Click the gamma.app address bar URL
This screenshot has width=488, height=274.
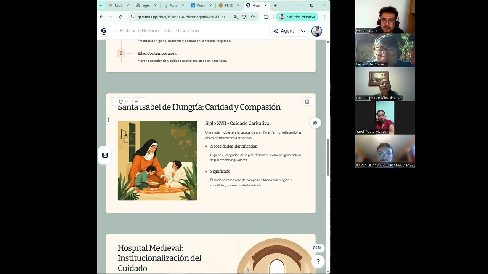tap(183, 17)
